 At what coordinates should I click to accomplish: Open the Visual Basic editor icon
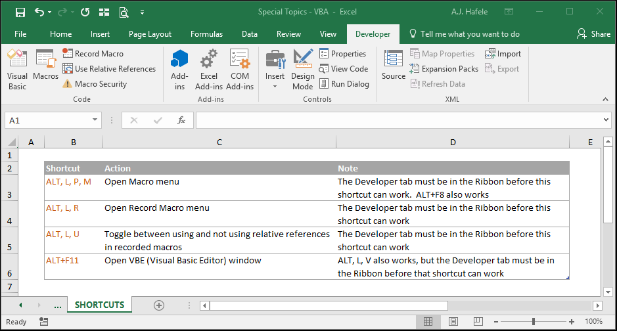[17, 70]
